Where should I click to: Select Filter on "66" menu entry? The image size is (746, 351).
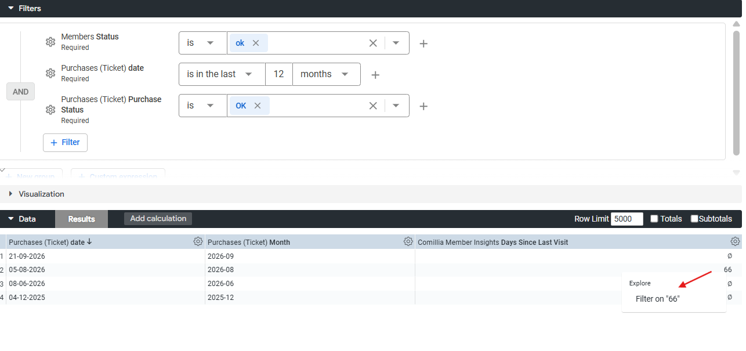(x=657, y=299)
